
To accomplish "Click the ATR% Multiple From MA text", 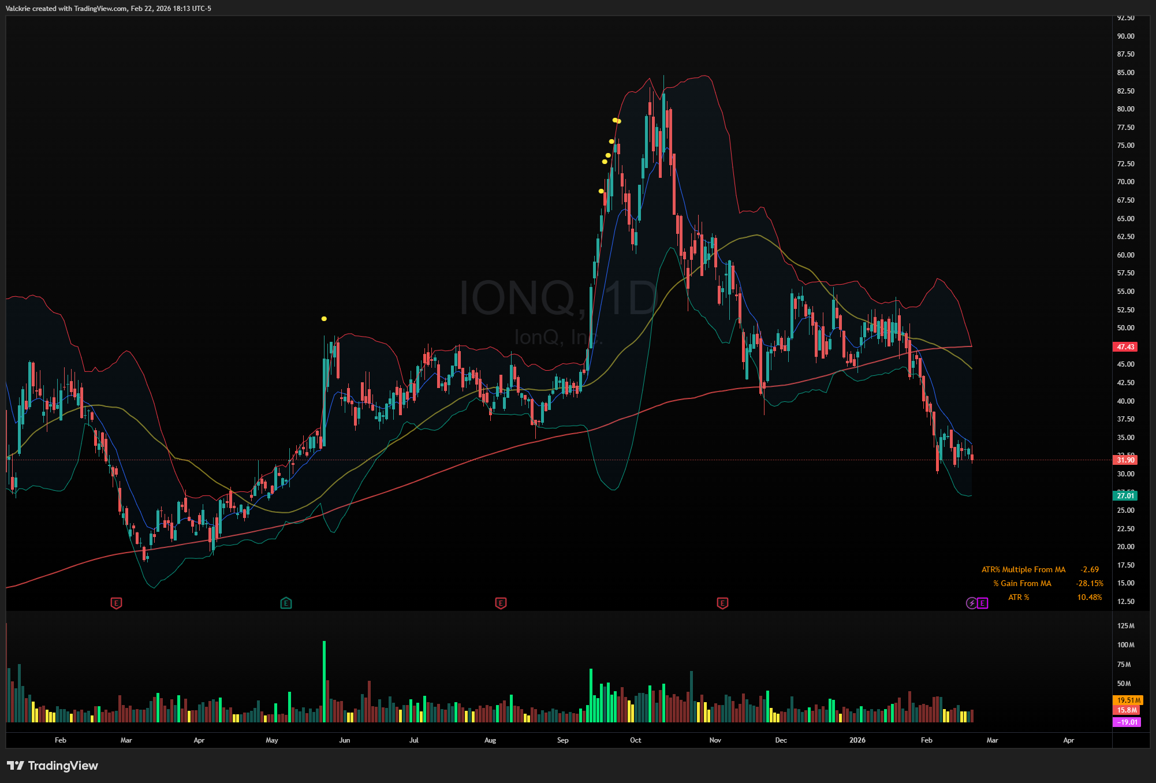I will point(1023,569).
